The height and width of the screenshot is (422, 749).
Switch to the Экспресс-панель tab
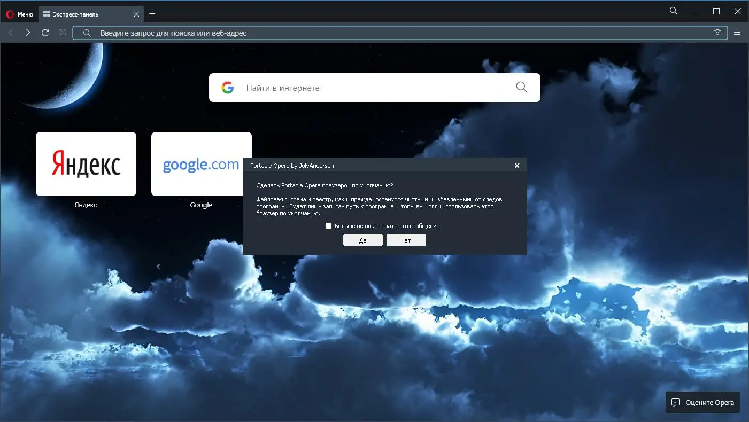(91, 14)
